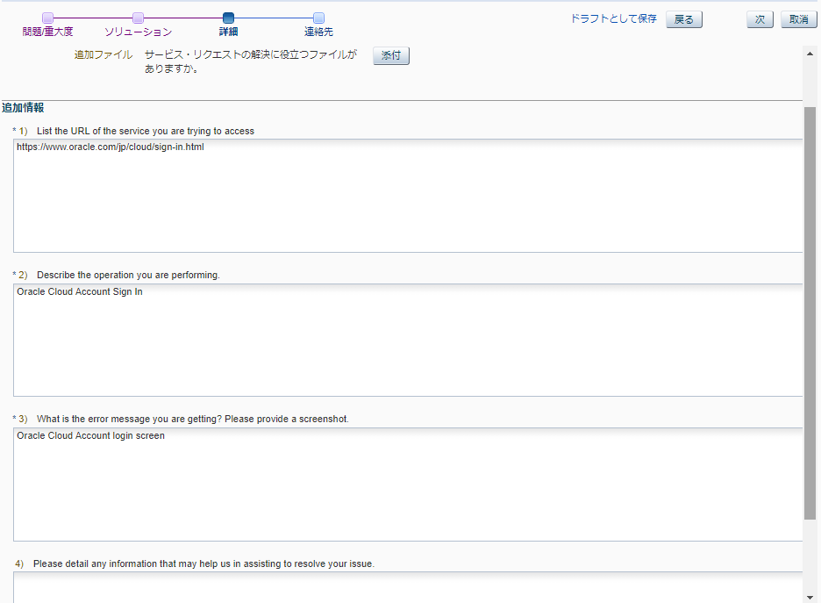Click the text 'Oracle Cloud Account login screen'
Screen dimensions: 821x603
[x=90, y=436]
